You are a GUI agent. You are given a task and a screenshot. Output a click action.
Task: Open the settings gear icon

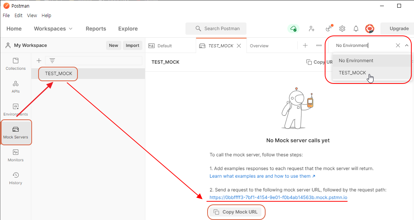click(342, 29)
